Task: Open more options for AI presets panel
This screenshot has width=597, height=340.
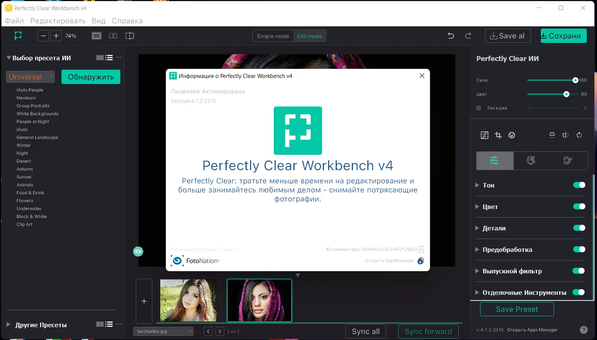Action: (119, 58)
